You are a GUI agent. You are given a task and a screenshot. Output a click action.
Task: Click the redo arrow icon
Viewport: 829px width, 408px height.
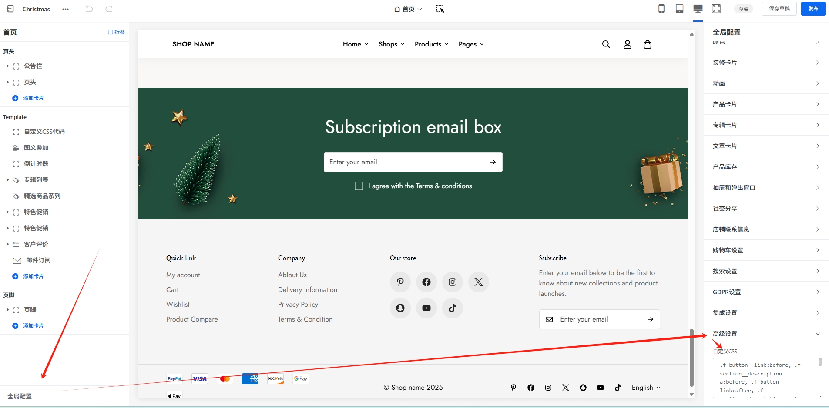click(x=109, y=9)
